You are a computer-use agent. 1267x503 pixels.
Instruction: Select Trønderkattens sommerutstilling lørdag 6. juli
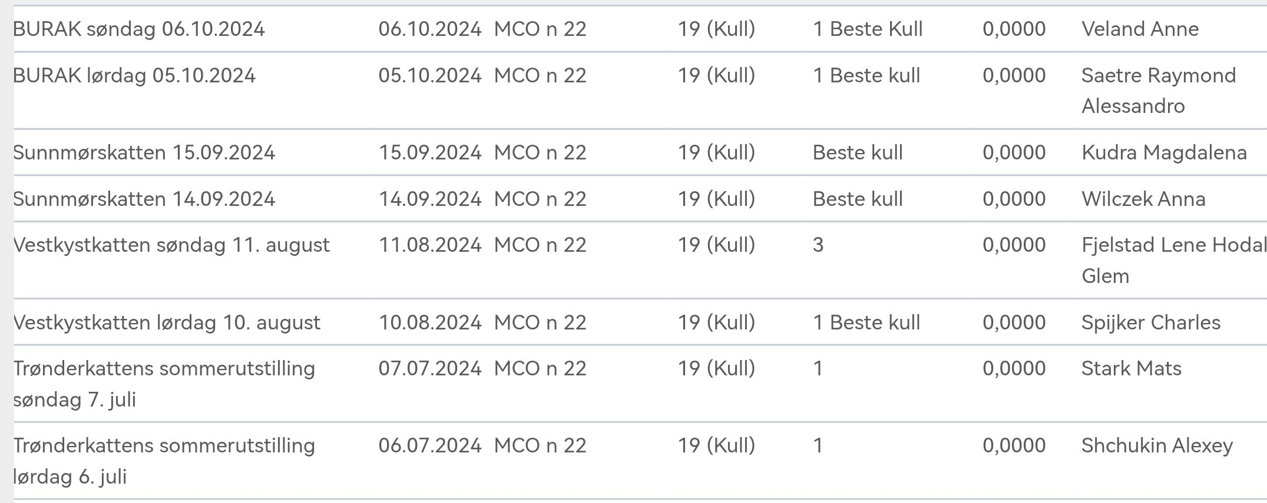(164, 461)
